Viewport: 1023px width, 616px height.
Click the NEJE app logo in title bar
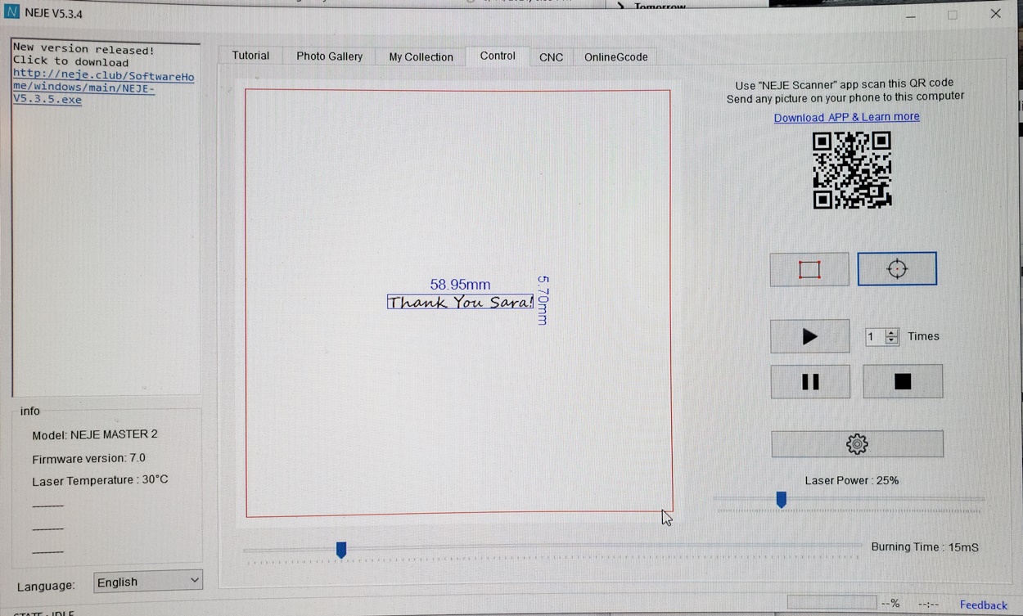tap(11, 14)
